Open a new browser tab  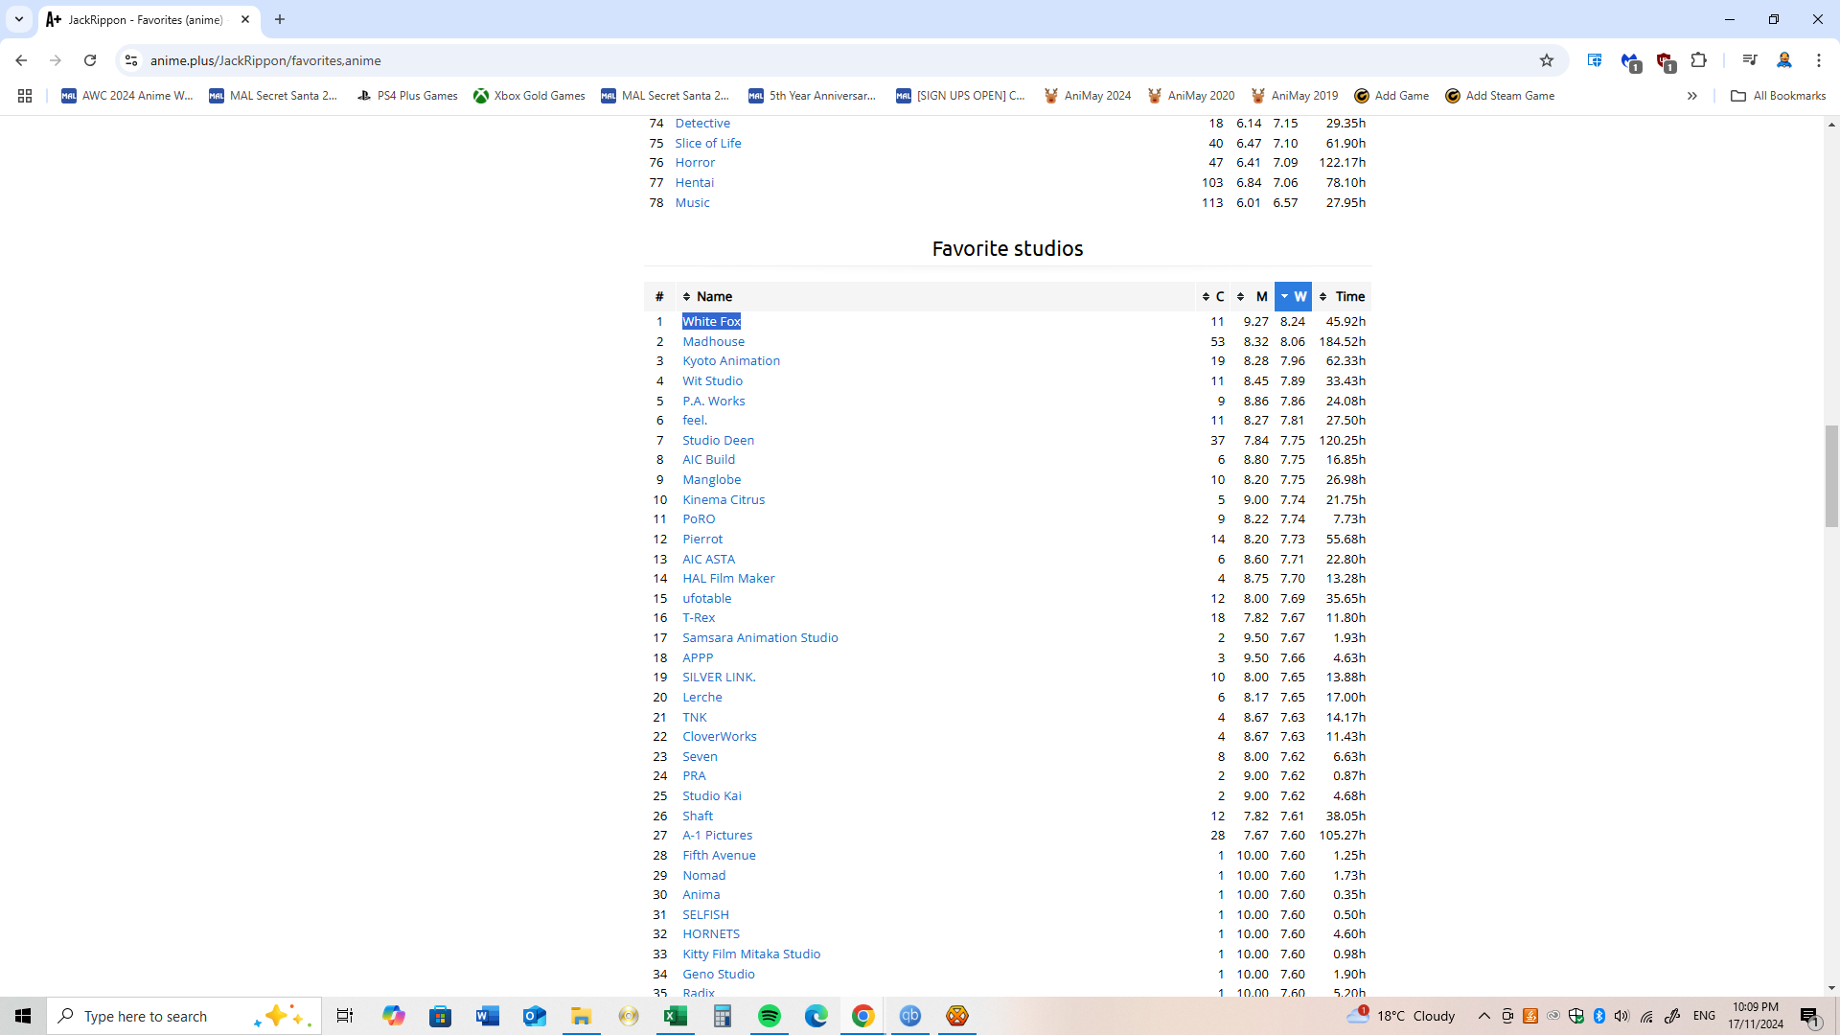point(280,19)
